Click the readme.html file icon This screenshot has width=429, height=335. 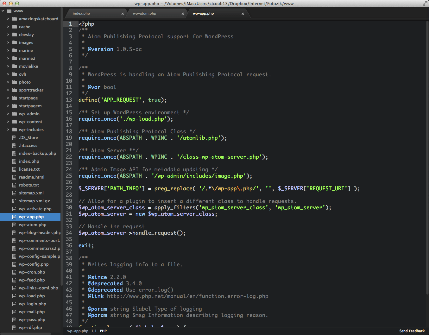coord(14,177)
